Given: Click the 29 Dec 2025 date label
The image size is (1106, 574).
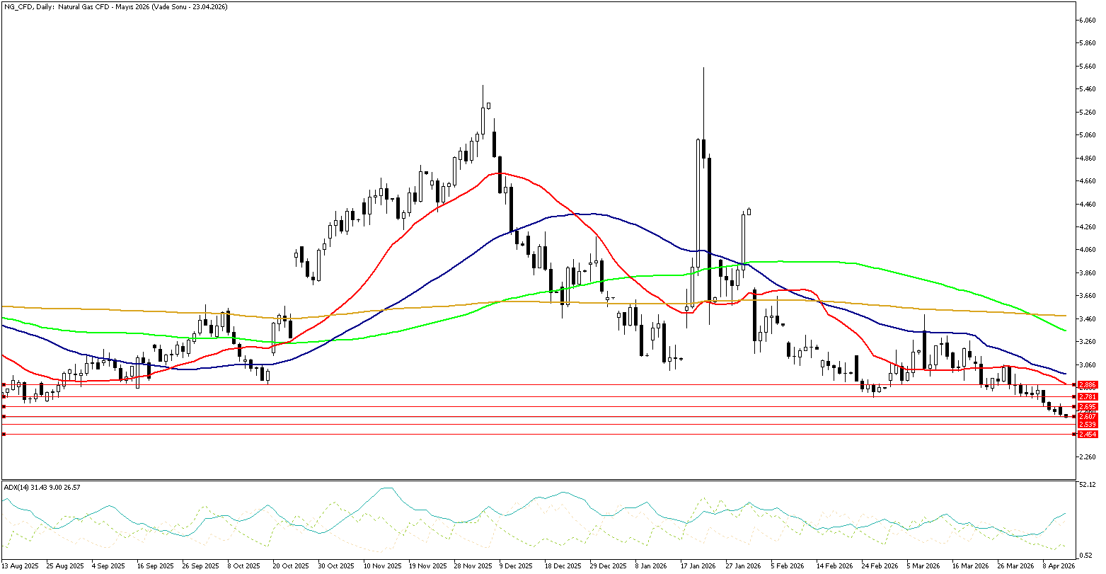Looking at the screenshot, I should 608,566.
